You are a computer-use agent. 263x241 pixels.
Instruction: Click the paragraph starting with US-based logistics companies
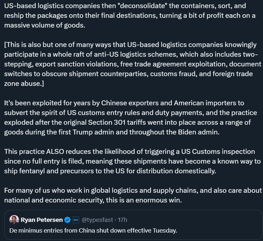(130, 16)
